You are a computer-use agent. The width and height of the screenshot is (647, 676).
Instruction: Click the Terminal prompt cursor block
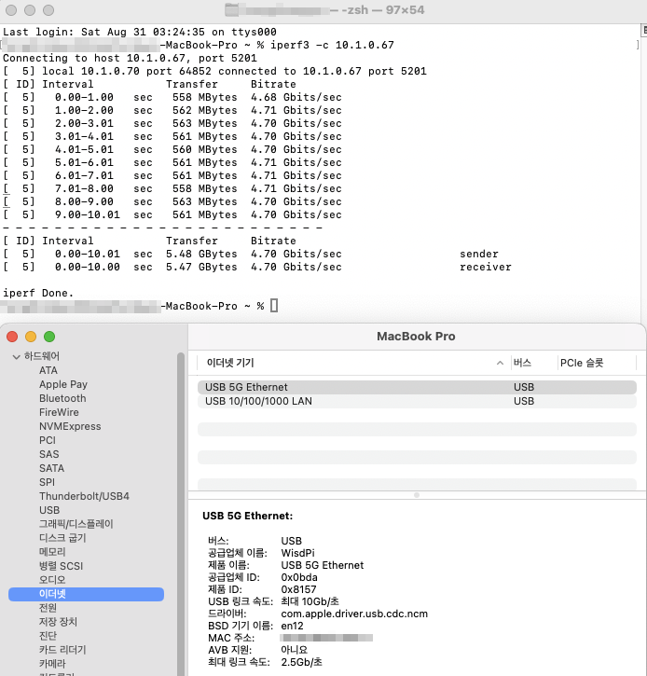click(274, 306)
